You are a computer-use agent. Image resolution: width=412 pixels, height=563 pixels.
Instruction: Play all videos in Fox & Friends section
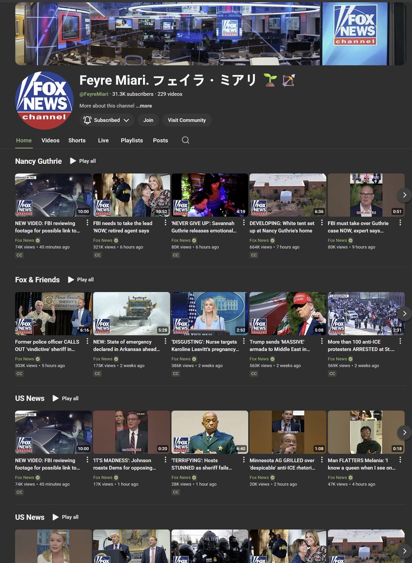(x=81, y=280)
